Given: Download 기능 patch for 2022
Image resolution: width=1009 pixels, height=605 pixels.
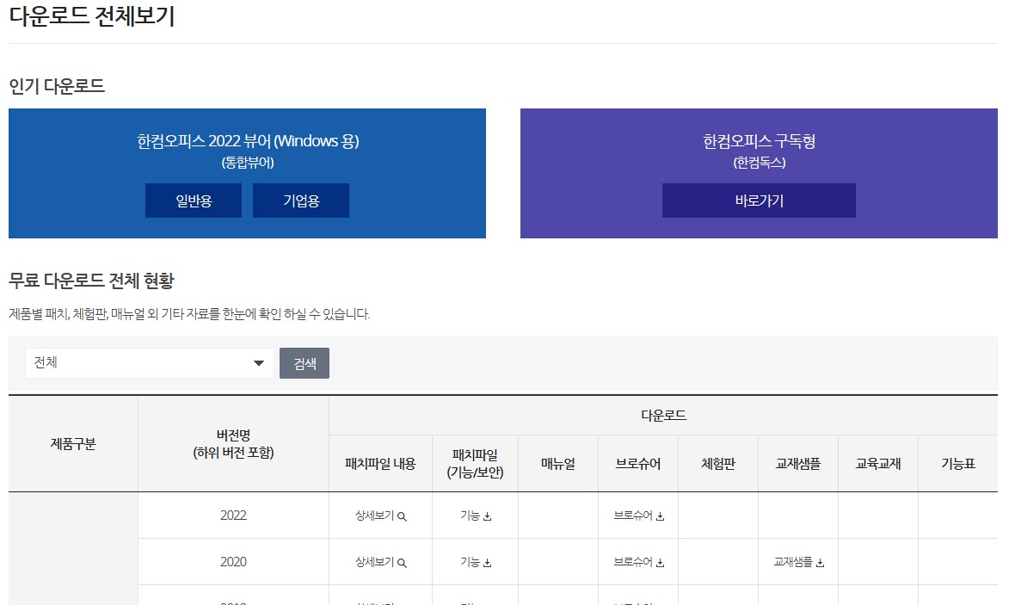Looking at the screenshot, I should [x=476, y=515].
